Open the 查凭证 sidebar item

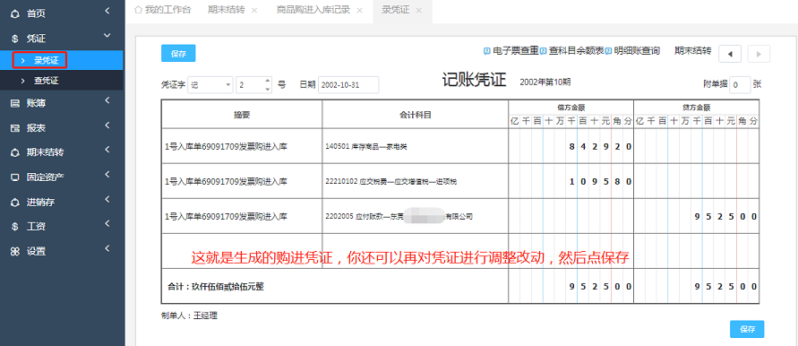[62, 81]
